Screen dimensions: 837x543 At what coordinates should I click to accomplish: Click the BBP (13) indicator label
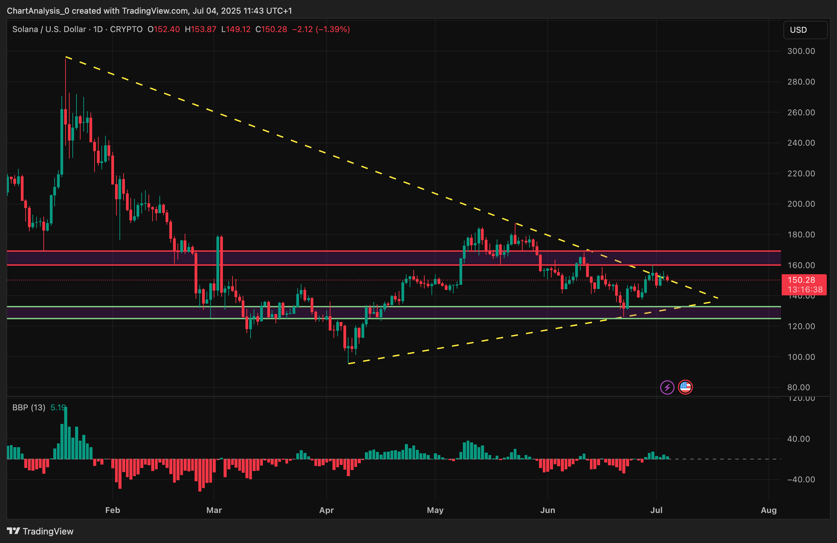pos(29,407)
